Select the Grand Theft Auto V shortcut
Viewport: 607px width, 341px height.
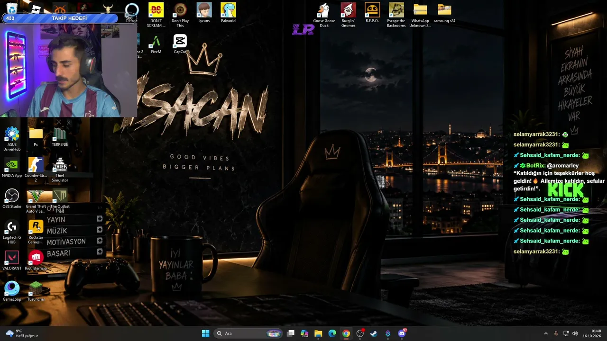(36, 201)
